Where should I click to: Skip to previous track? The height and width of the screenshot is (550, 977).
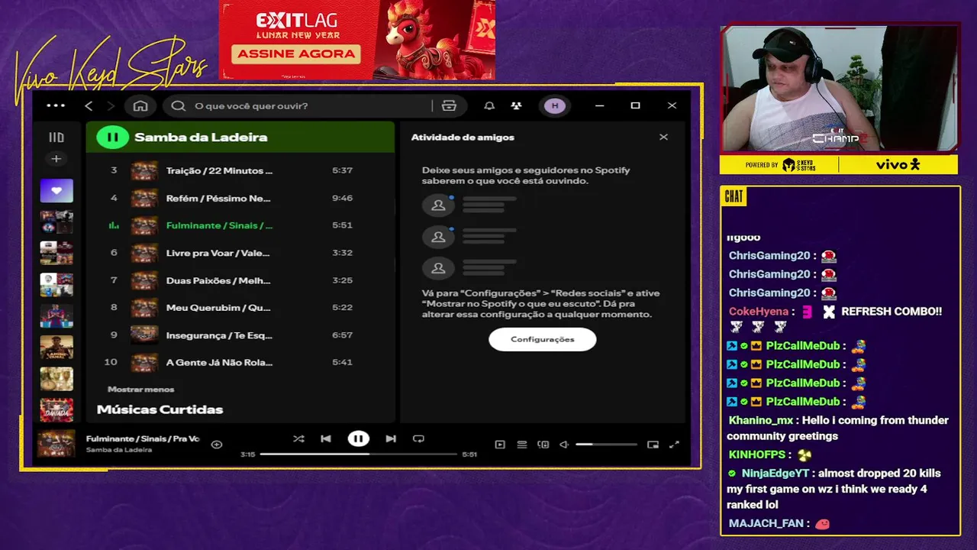click(326, 438)
